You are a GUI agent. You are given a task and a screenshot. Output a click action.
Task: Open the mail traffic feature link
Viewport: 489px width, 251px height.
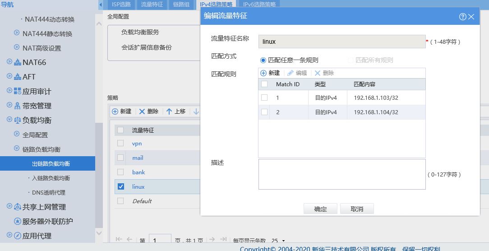138,158
